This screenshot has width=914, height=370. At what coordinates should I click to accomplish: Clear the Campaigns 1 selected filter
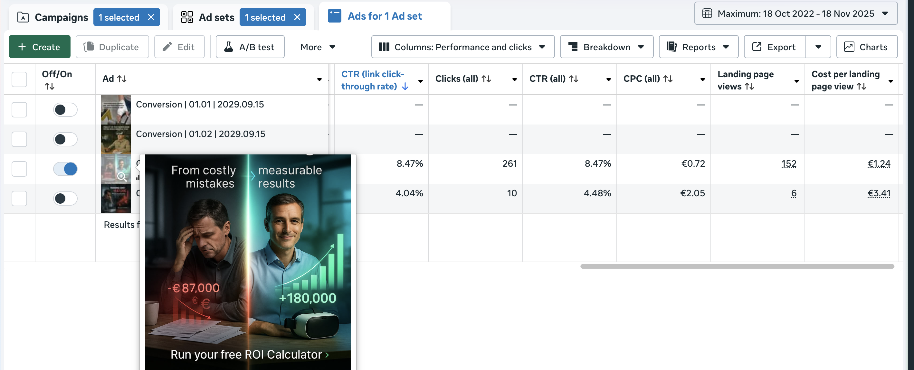coord(151,17)
